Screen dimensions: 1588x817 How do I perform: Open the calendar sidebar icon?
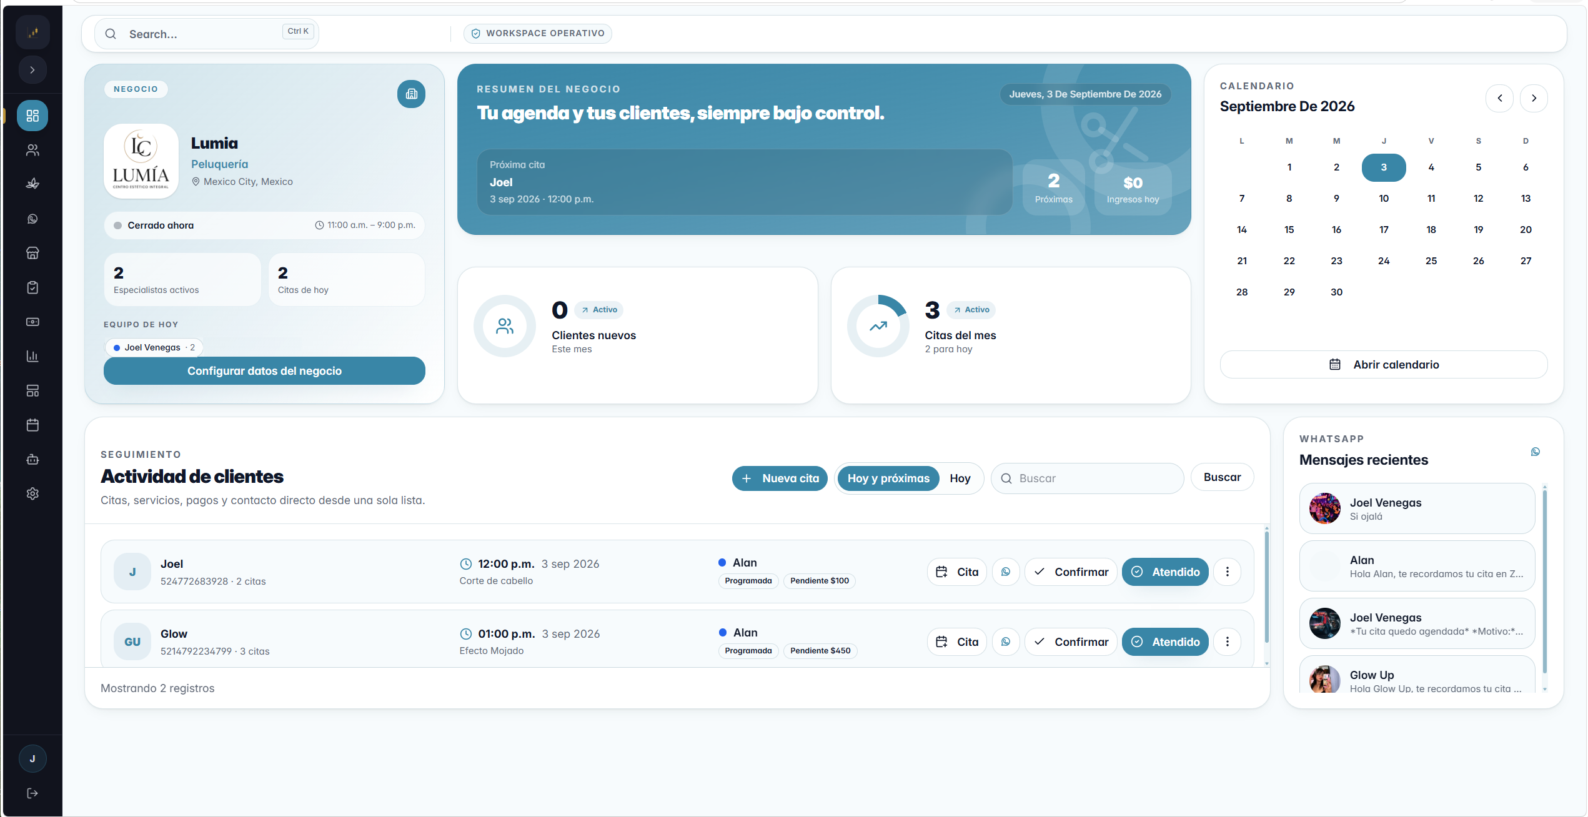(32, 425)
